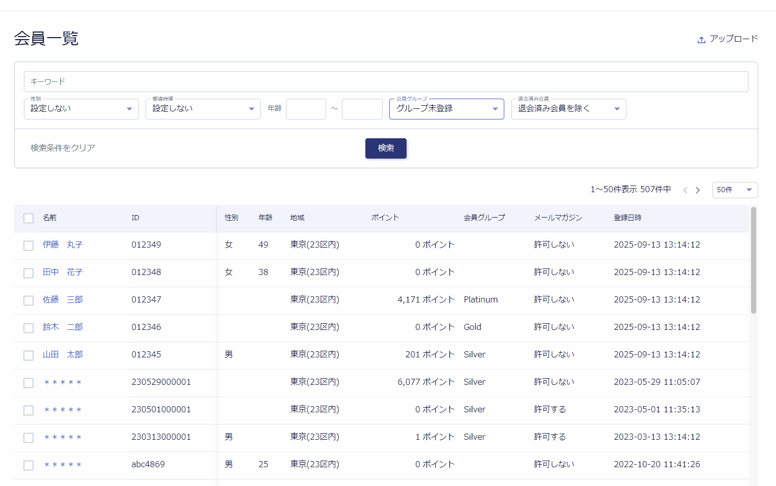The width and height of the screenshot is (776, 486).
Task: Click the ポイント column header
Action: (x=385, y=218)
